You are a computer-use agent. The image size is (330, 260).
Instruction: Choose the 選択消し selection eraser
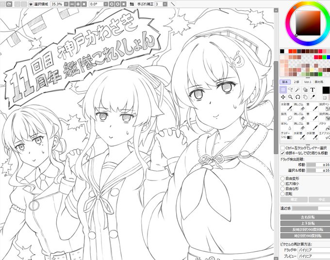click(x=324, y=116)
